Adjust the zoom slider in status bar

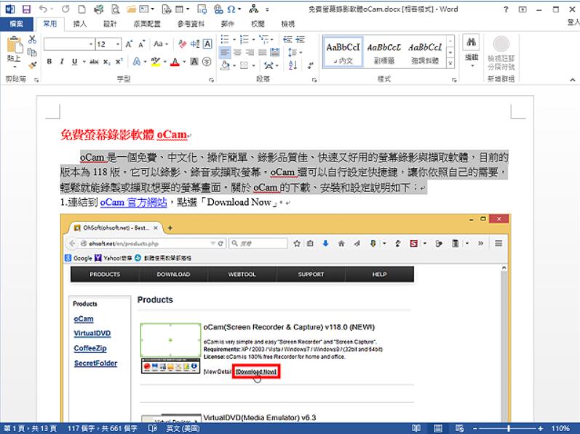pyautogui.click(x=508, y=428)
